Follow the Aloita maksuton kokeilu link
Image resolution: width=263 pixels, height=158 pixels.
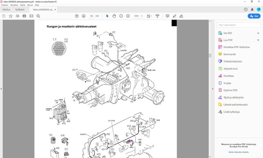click(238, 152)
